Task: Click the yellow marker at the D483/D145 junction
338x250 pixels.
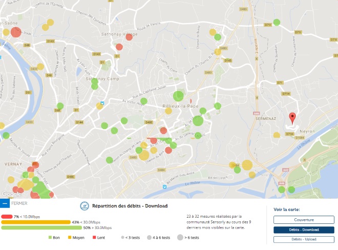Action: coord(218,52)
